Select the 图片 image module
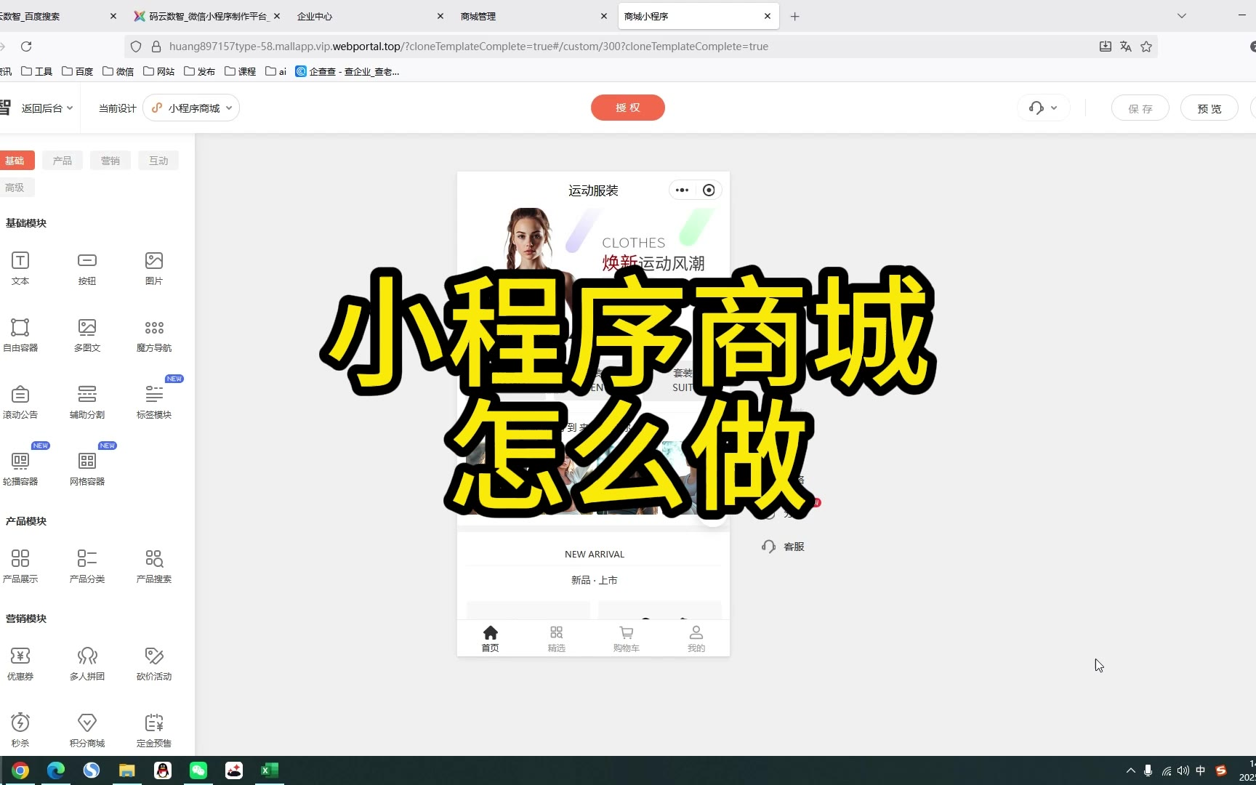The height and width of the screenshot is (785, 1256). tap(154, 267)
